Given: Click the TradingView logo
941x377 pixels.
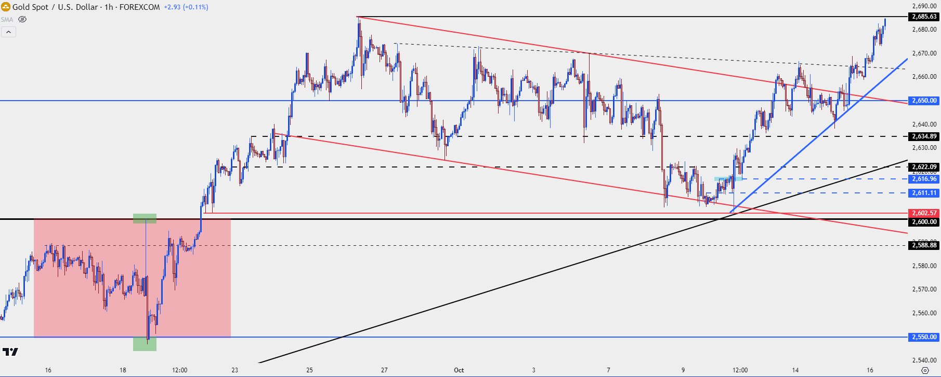Looking at the screenshot, I should [10, 352].
